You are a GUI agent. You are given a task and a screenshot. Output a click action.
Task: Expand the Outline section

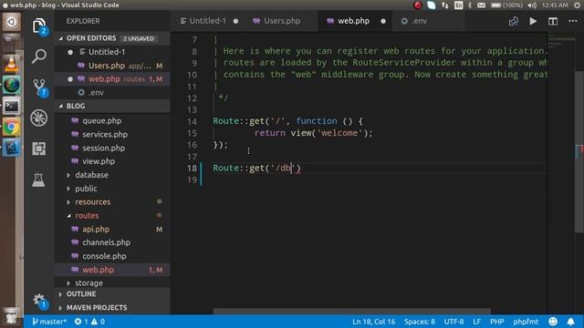[x=81, y=293]
